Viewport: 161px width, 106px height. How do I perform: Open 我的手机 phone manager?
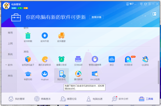[x=61, y=75]
